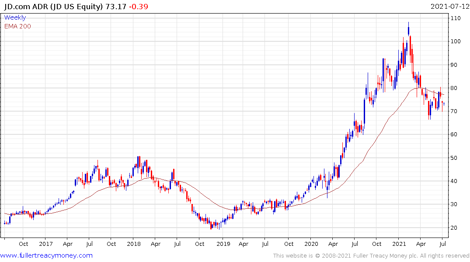Viewport: 470px width, 262px height.
Task: Click the chart title JD.com ADR (JD US Equity)
Action: [53, 6]
